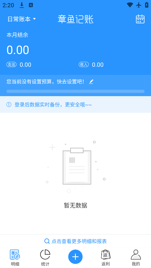Image resolution: width=151 pixels, height=268 pixels.
Task: Click 点击查看更多明细和报表 link
Action: click(x=79, y=241)
